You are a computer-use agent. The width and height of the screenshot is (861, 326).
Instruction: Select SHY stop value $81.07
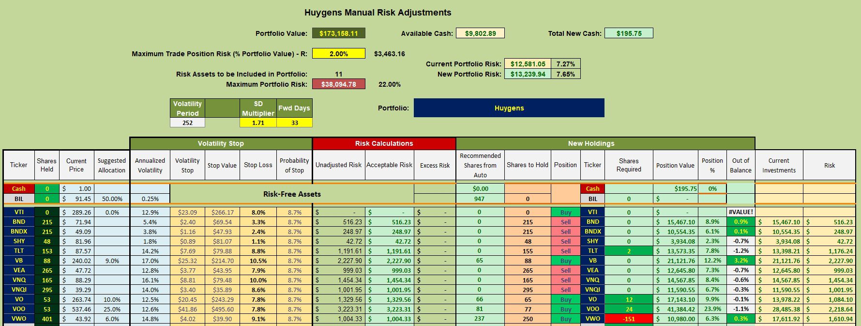222,241
